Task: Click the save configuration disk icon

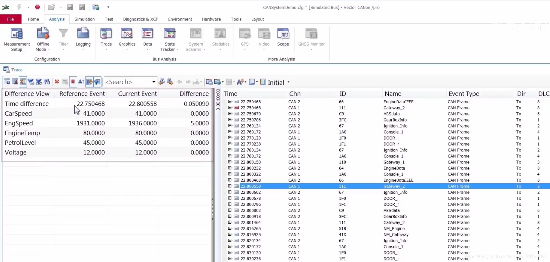Action: pyautogui.click(x=70, y=7)
